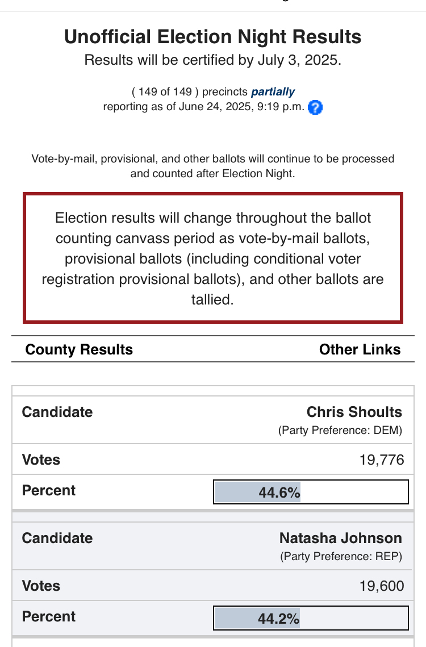Image resolution: width=426 pixels, height=647 pixels.
Task: Click the Percent label in Natasha Johnson's row
Action: (49, 616)
